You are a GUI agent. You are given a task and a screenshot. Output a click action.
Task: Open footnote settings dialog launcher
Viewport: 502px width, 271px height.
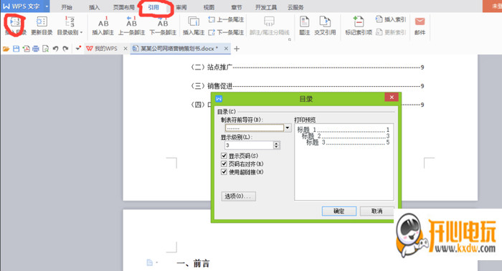(x=290, y=39)
